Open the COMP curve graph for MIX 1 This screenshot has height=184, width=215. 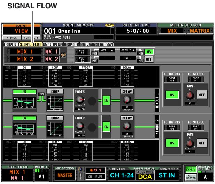(x=55, y=103)
